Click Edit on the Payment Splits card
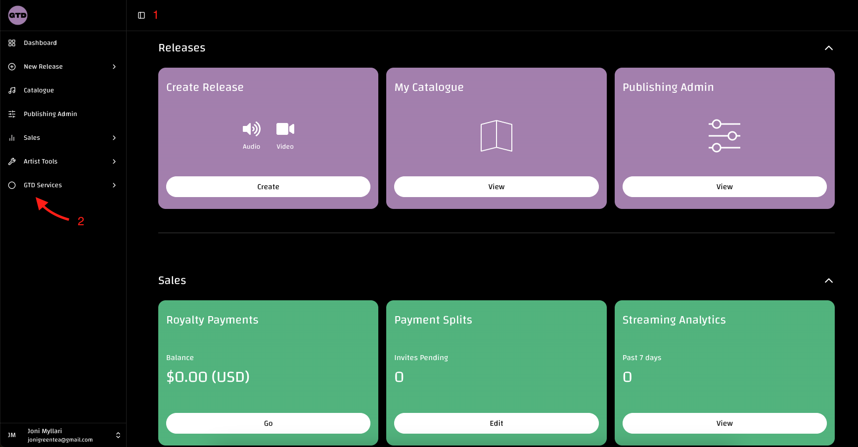Screen dimensions: 858x447 496,423
